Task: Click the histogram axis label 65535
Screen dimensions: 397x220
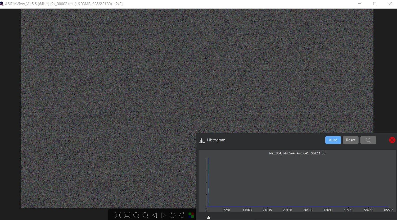Action: [389, 210]
